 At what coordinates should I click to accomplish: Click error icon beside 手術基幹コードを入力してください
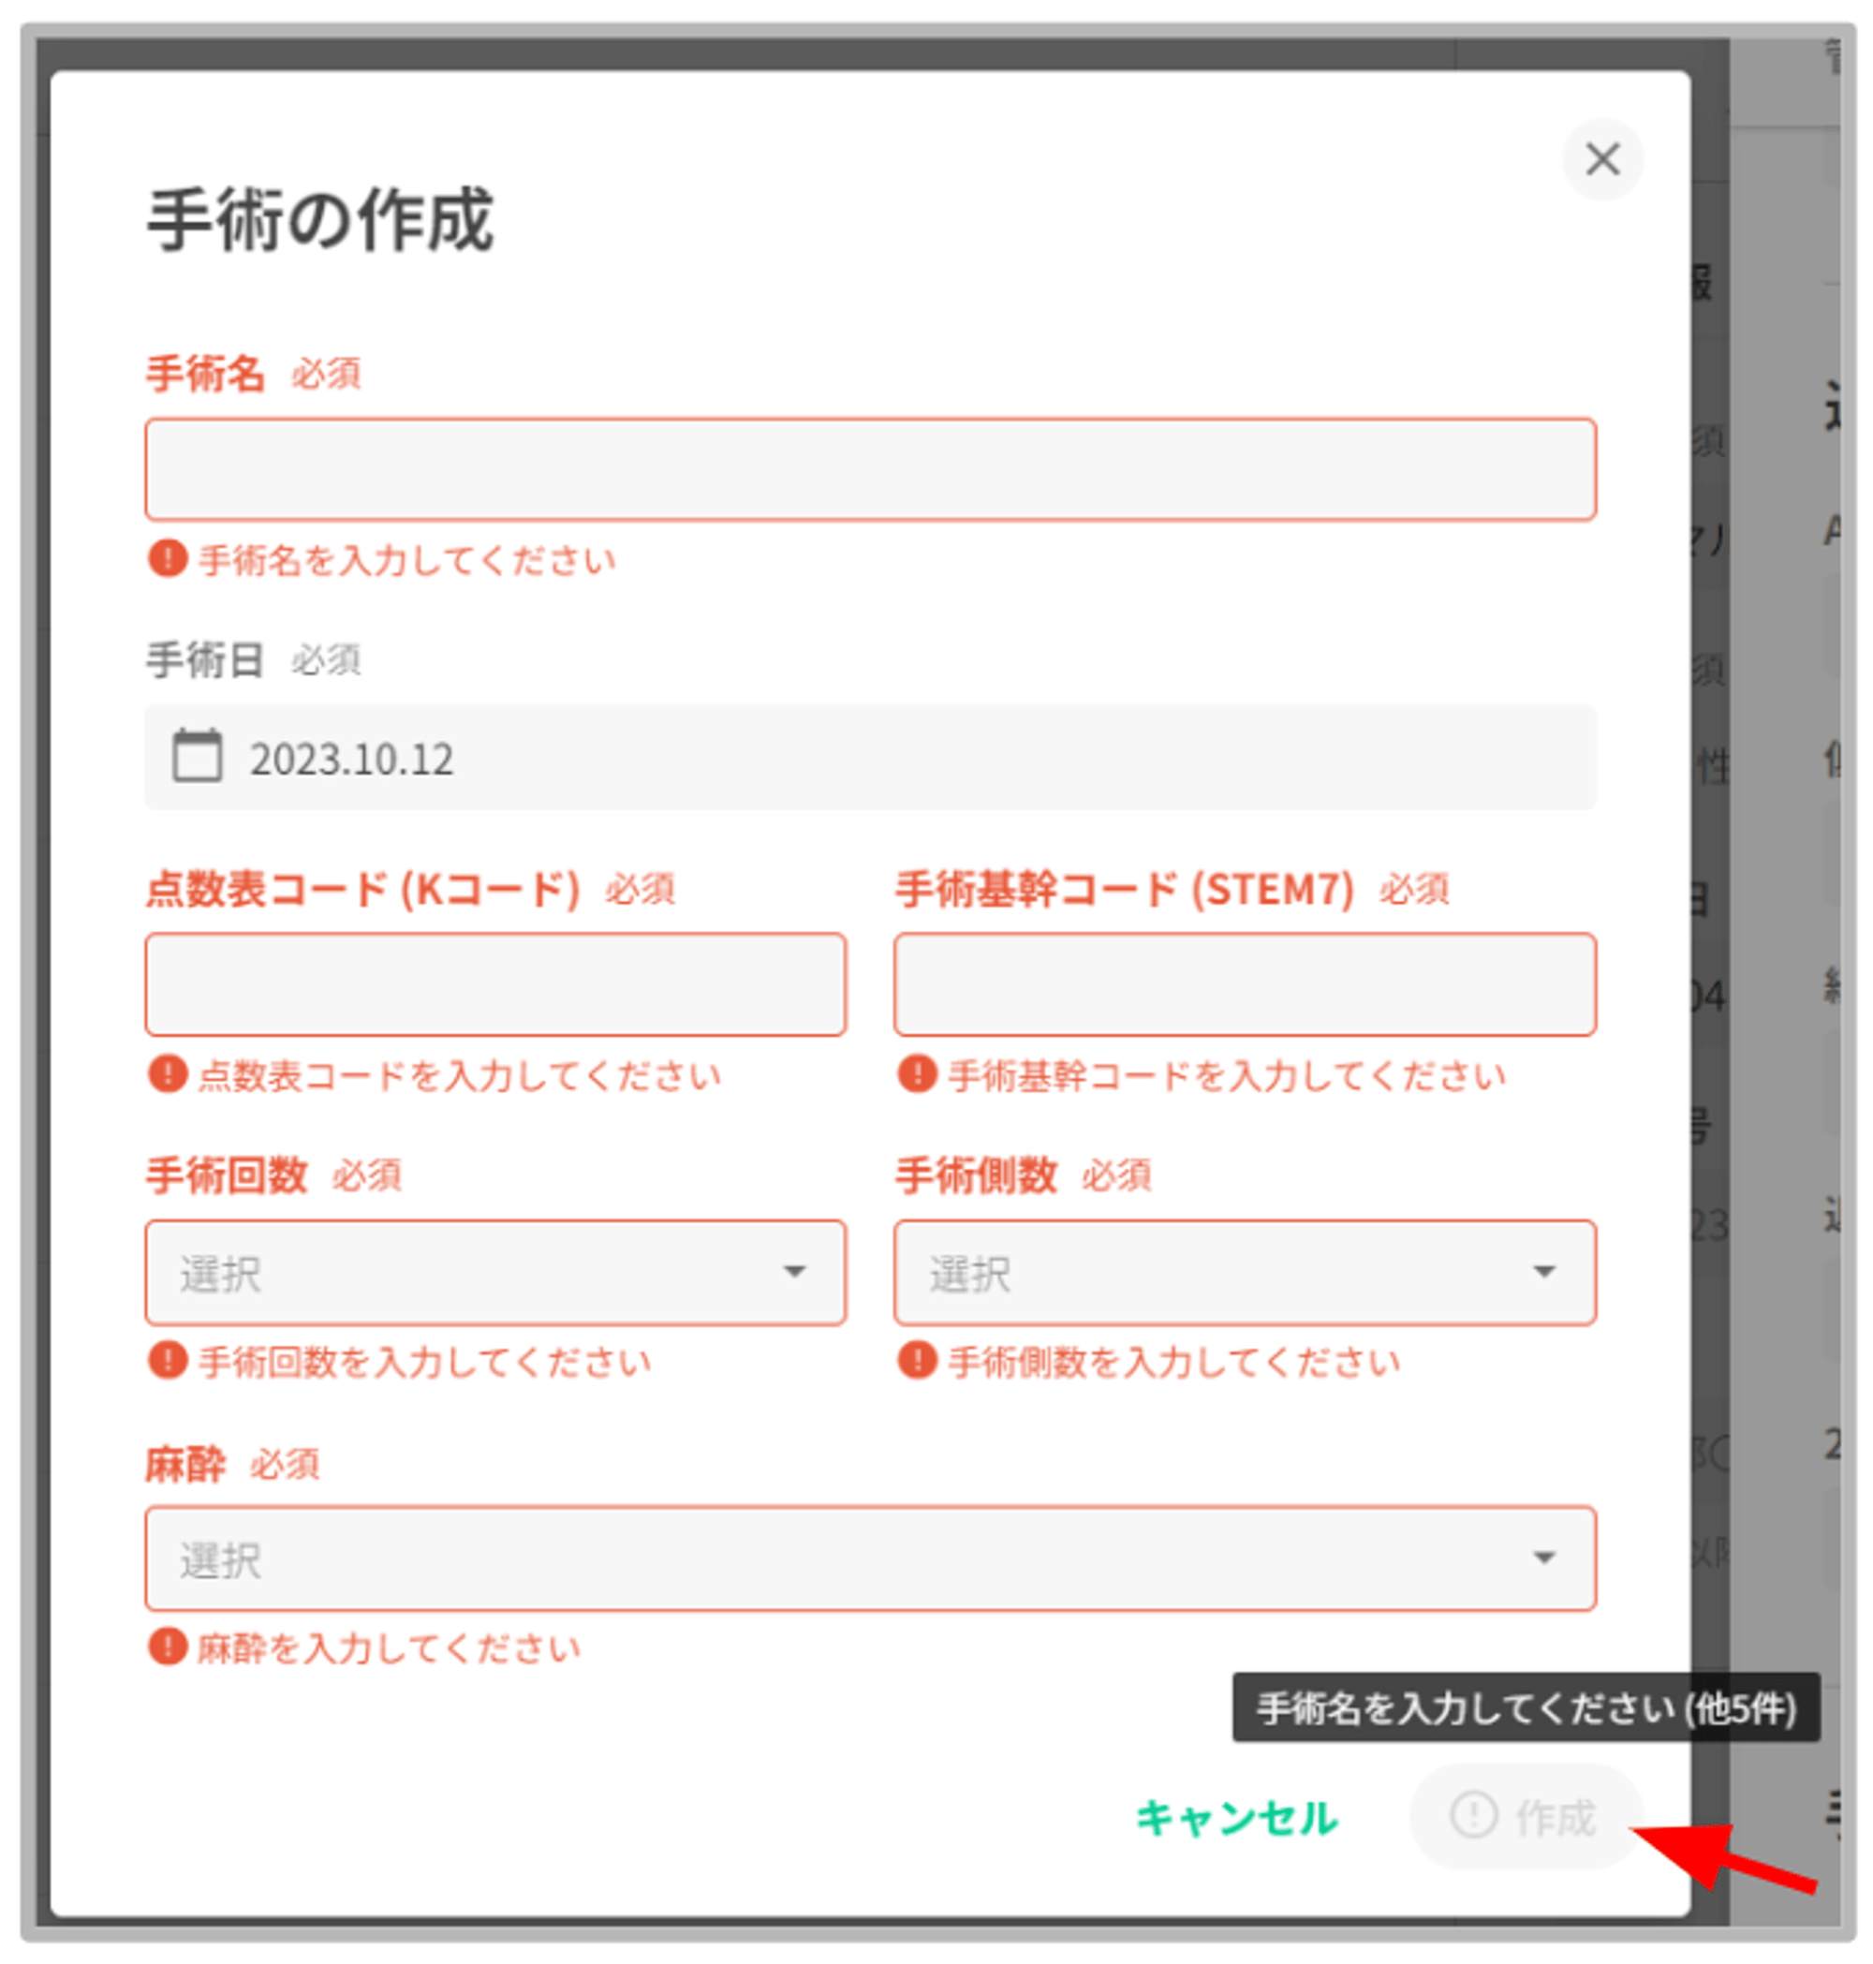point(917,1073)
